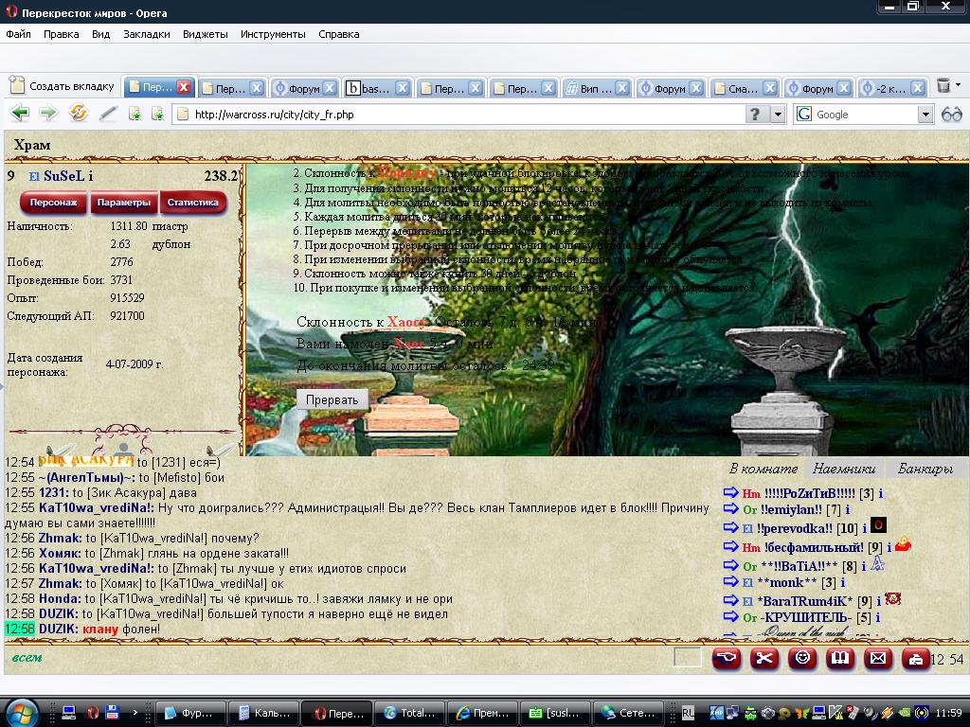Click player name !!!!!PoZиTиB!!!!! in room list

tap(810, 493)
